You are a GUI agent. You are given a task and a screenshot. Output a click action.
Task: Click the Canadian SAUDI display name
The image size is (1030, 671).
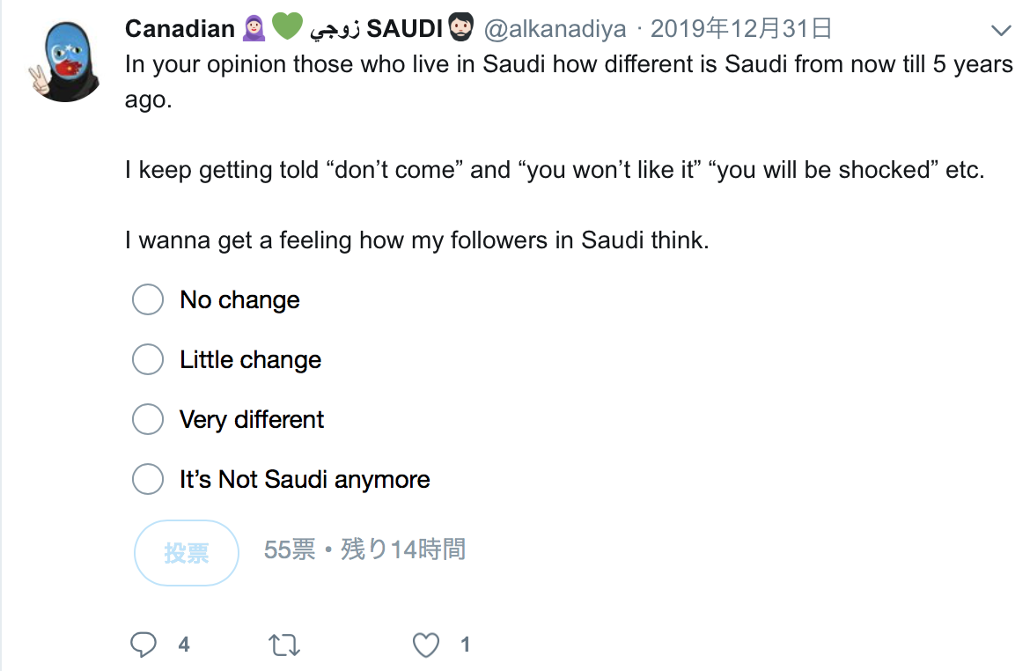pos(180,29)
